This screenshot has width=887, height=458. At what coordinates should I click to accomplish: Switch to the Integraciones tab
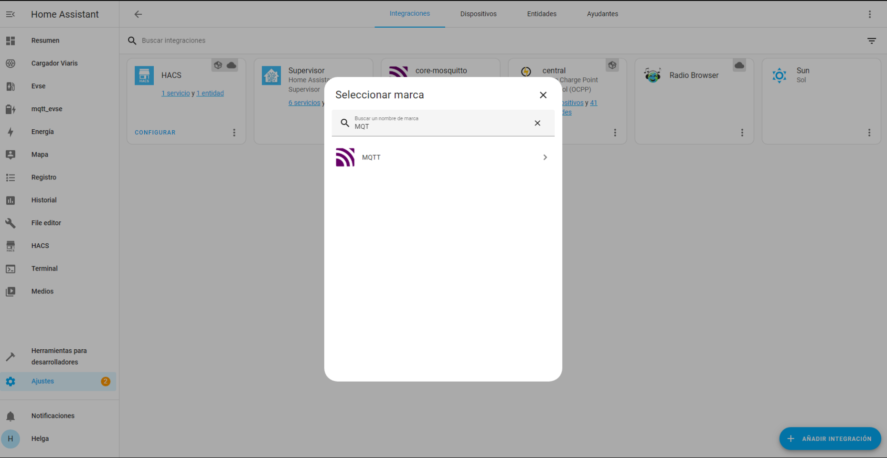[410, 14]
